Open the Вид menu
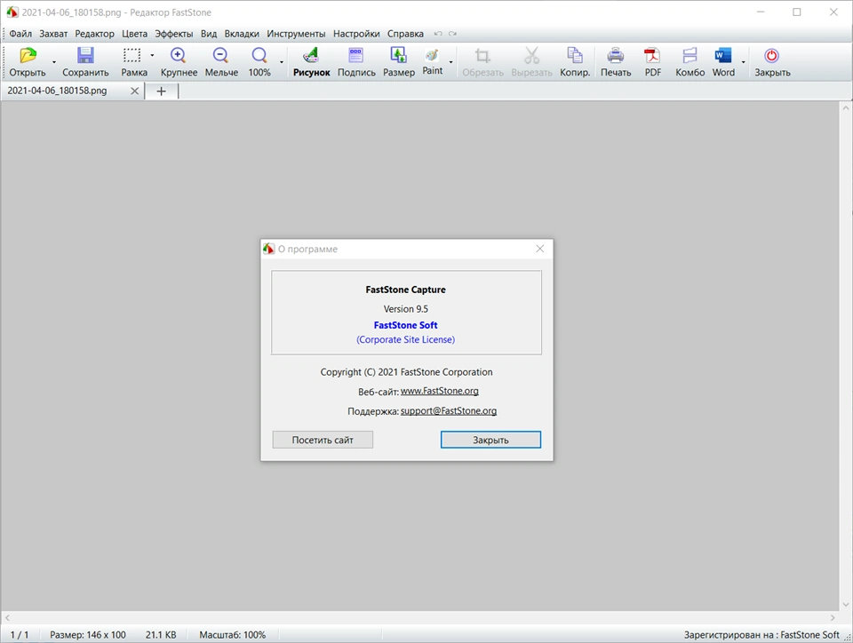The height and width of the screenshot is (643, 853). pos(209,34)
